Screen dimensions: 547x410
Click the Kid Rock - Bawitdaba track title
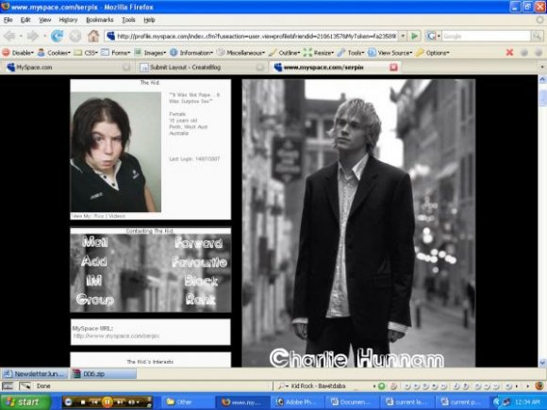(x=318, y=385)
